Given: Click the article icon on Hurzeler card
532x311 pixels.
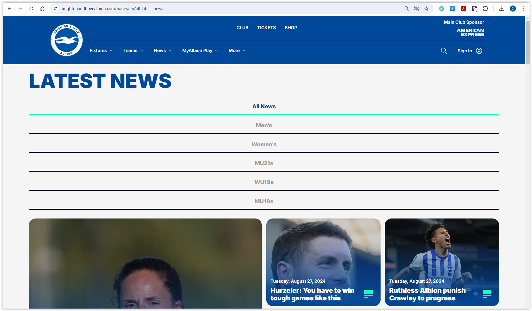Looking at the screenshot, I should coord(368,294).
